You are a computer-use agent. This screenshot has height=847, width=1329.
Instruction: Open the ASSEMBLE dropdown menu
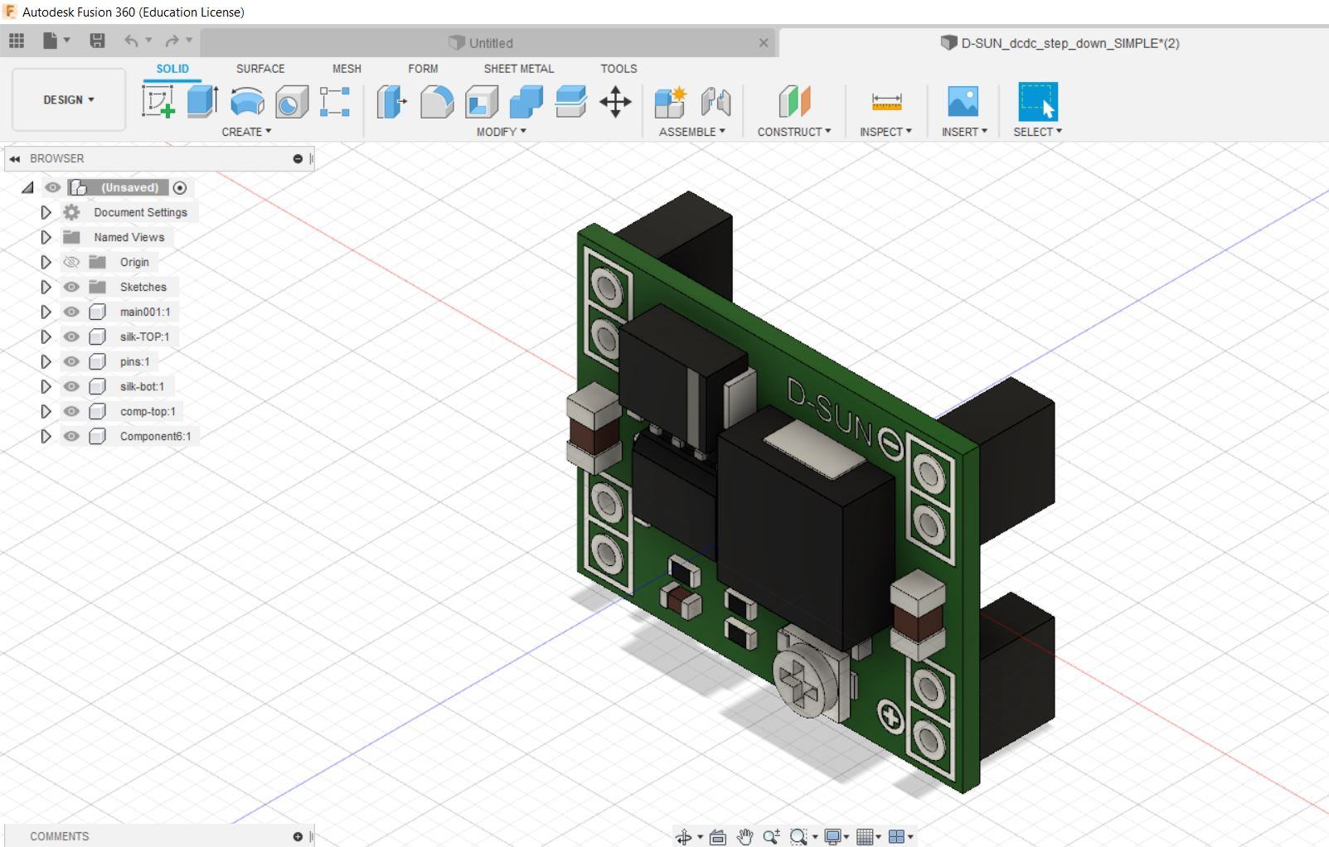pos(691,132)
